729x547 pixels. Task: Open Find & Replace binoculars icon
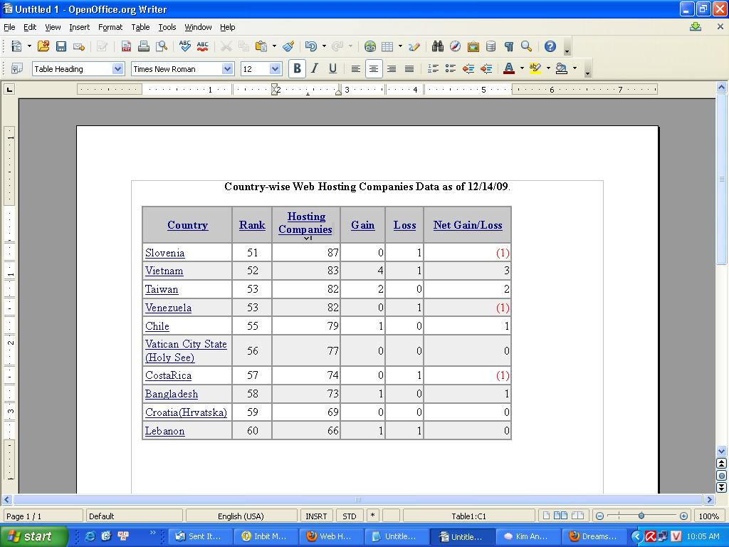pos(438,46)
